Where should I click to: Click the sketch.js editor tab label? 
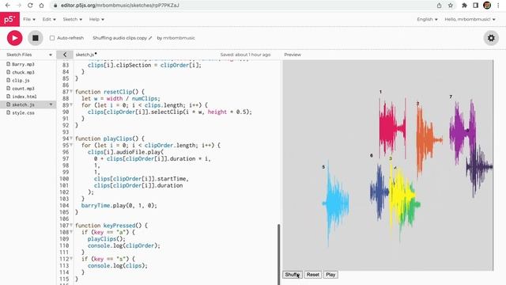click(x=85, y=55)
